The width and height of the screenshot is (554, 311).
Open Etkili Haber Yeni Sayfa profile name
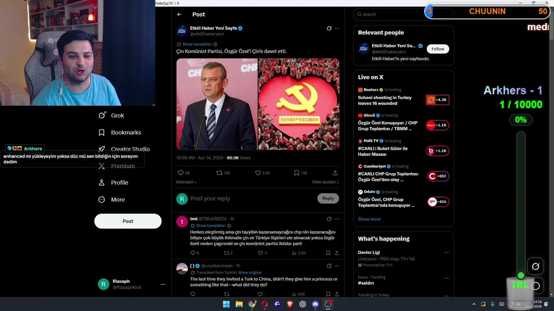tap(213, 28)
